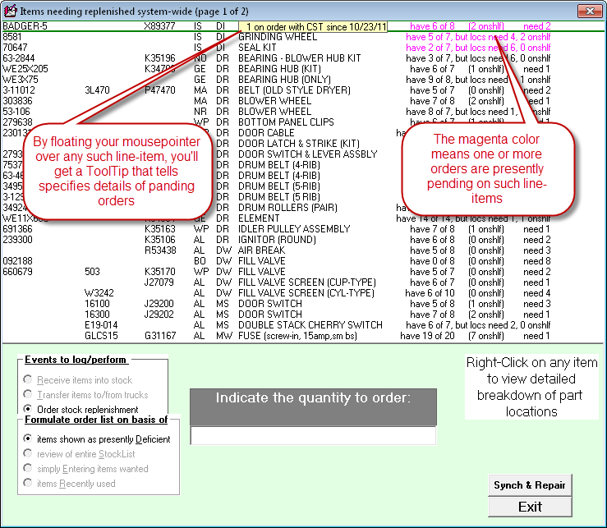Select simply Entering items wanted option
This screenshot has width=607, height=528.
(x=30, y=469)
